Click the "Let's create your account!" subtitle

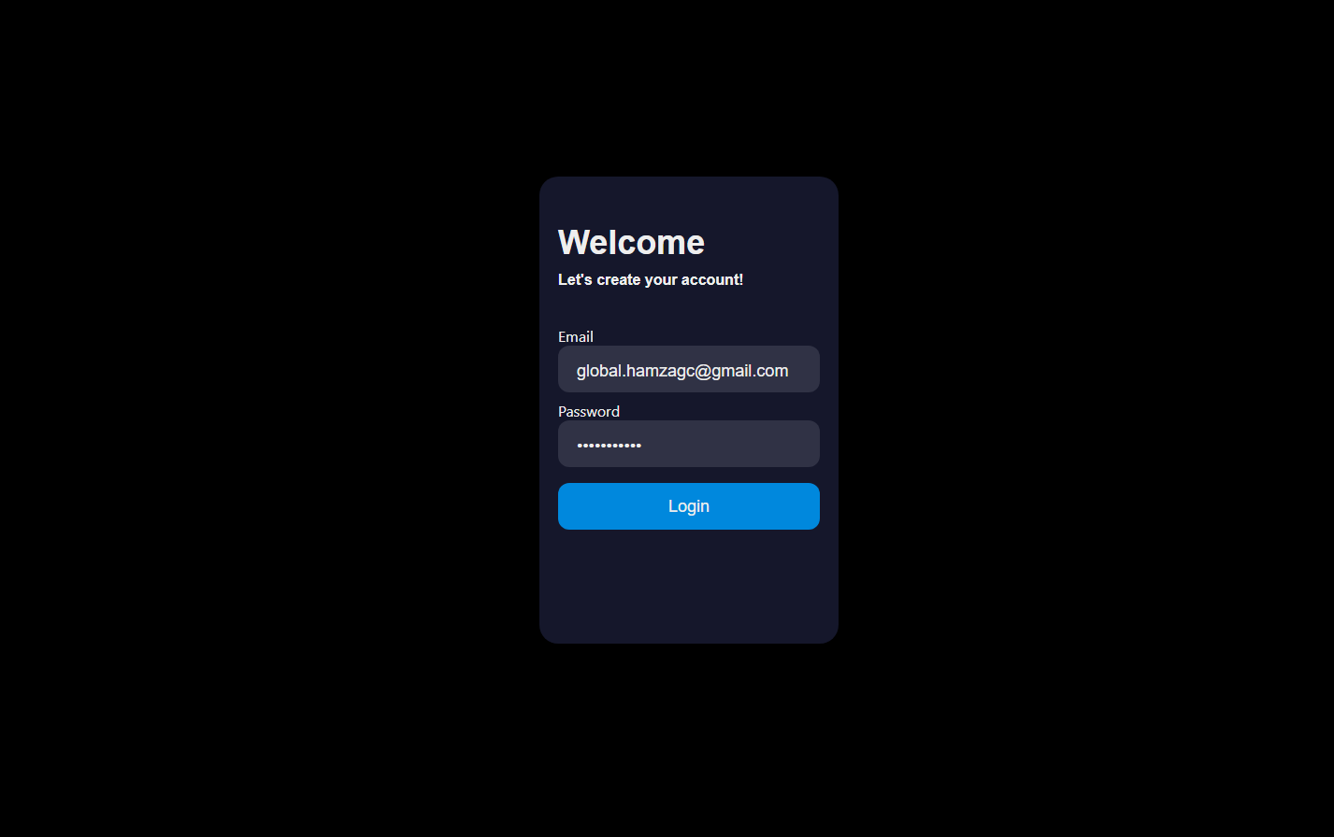(x=651, y=279)
